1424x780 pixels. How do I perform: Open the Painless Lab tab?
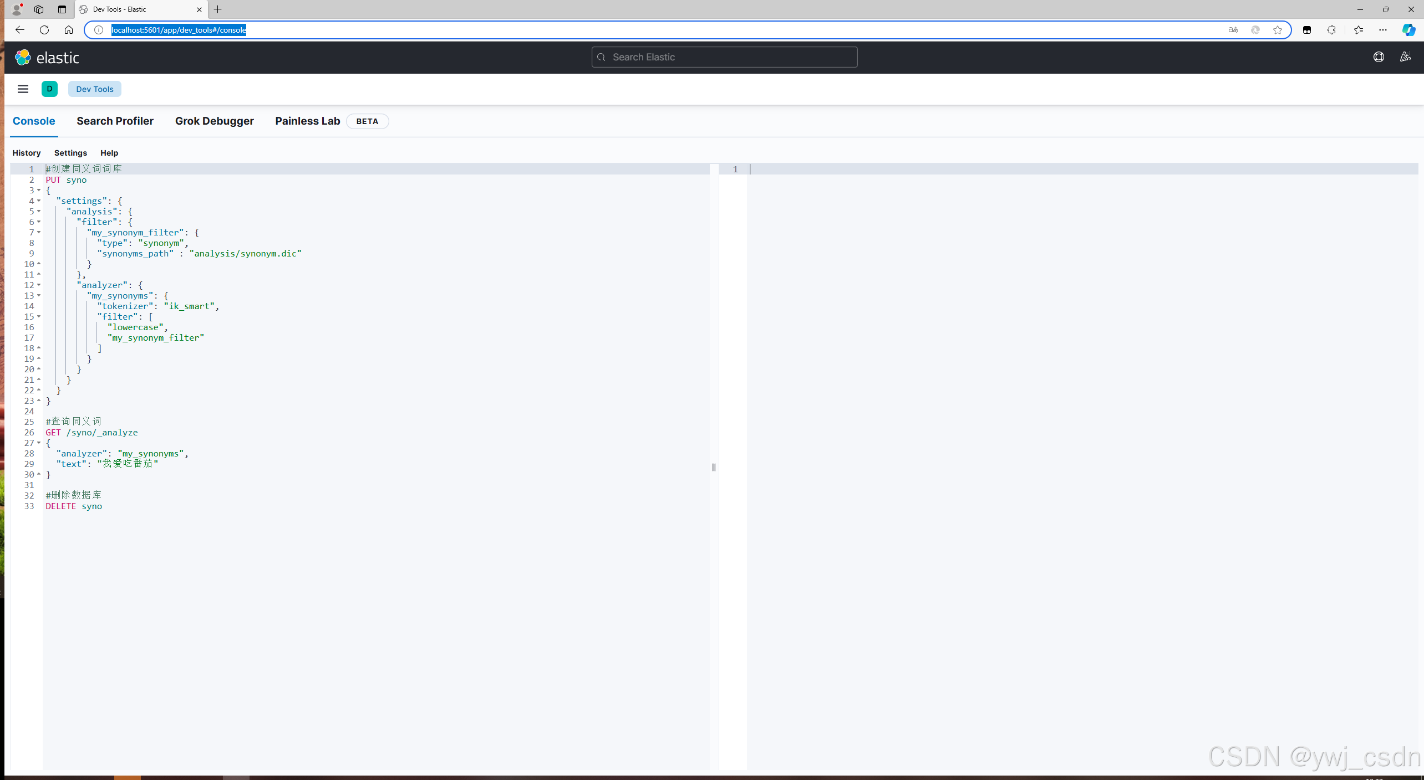coord(307,121)
